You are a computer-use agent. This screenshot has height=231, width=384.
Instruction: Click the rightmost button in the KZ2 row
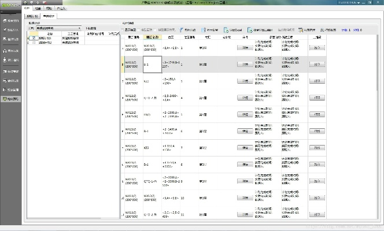click(x=316, y=81)
